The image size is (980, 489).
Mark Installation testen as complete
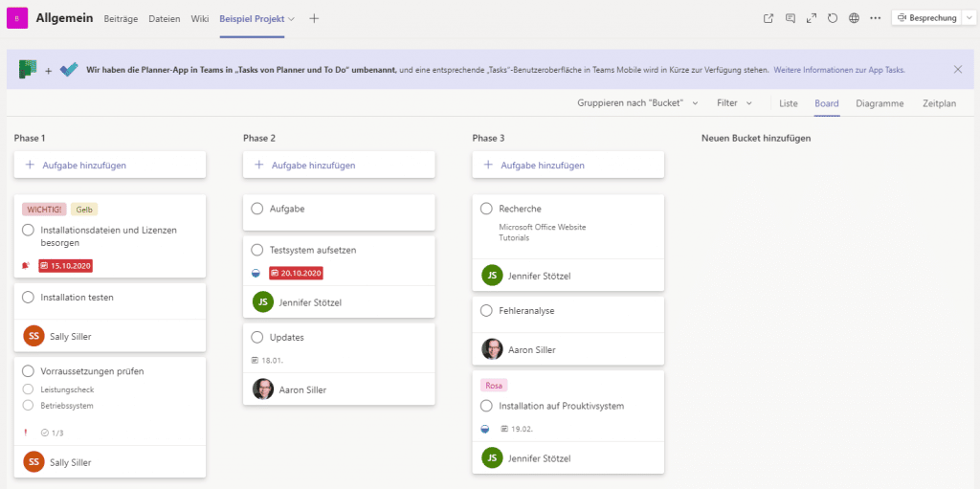coord(28,298)
